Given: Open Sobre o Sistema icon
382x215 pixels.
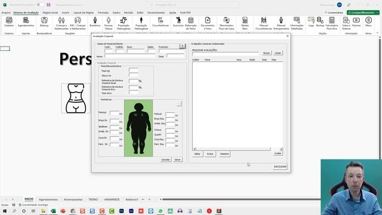Looking at the screenshot, I should click(x=346, y=23).
